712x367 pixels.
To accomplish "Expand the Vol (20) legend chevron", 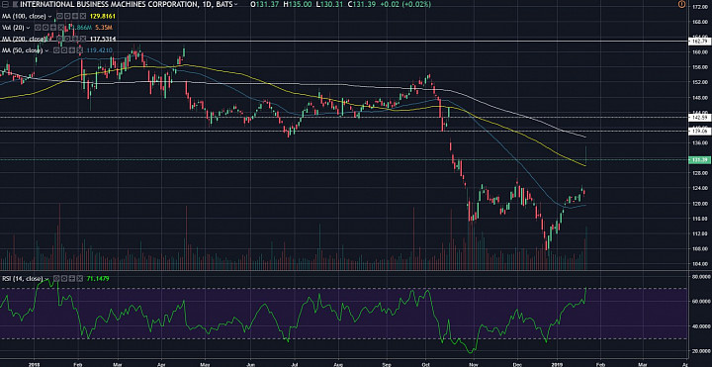I will click(28, 28).
